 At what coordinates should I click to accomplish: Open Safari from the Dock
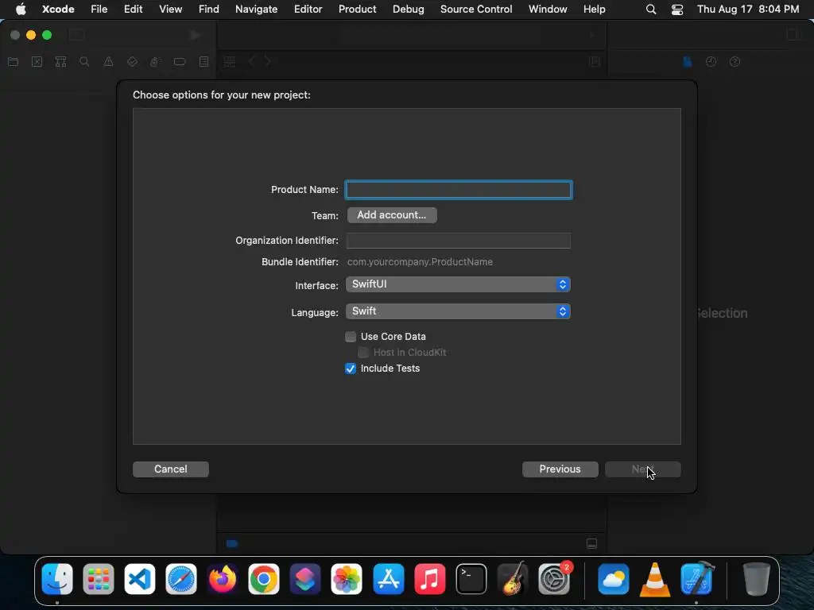[181, 579]
